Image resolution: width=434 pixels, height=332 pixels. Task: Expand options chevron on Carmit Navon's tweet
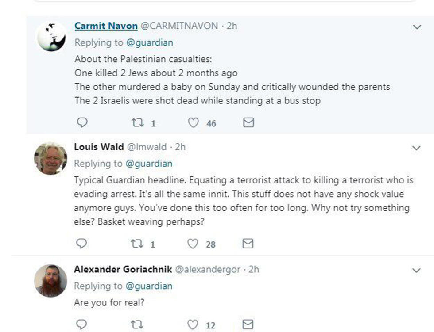pyautogui.click(x=417, y=27)
